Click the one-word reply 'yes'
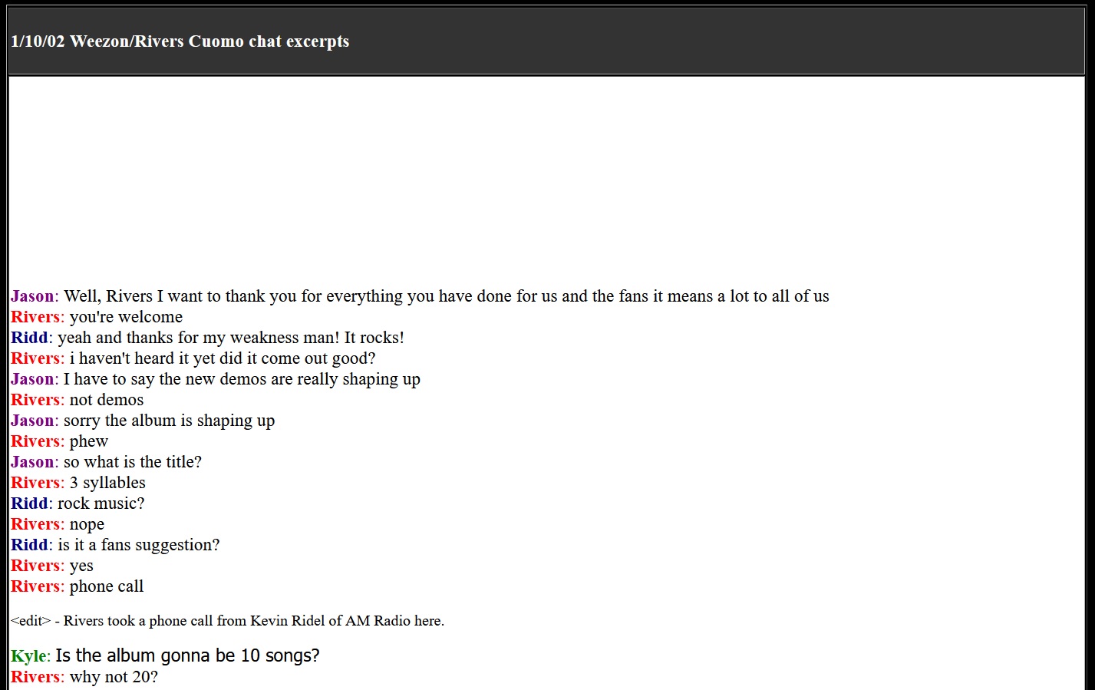1095x690 pixels. click(81, 566)
